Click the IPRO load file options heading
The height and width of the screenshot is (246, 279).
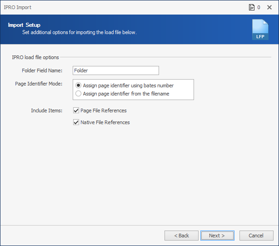tap(35, 57)
